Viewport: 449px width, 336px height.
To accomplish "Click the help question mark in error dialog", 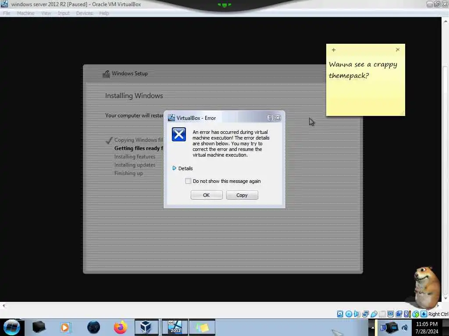I will pyautogui.click(x=270, y=118).
